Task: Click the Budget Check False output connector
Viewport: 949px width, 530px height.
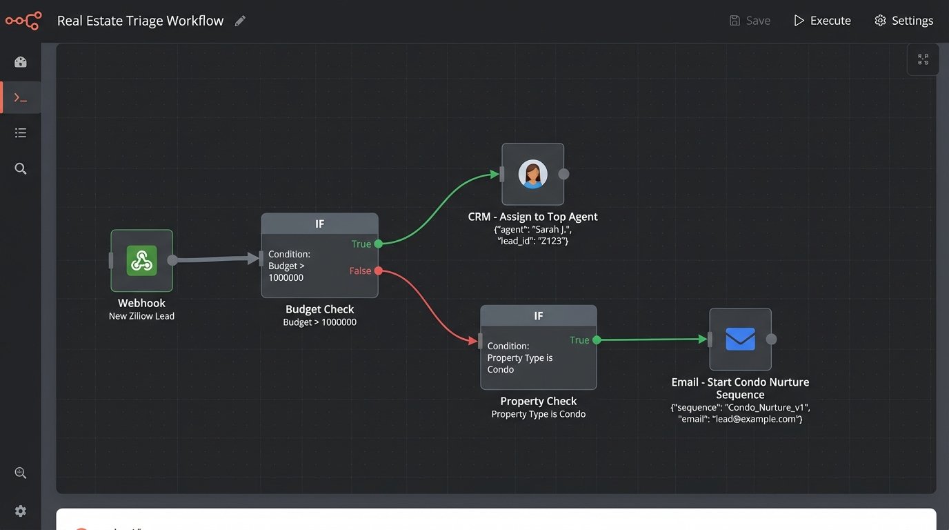Action: point(378,271)
